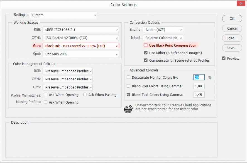The height and width of the screenshot is (163, 247).
Task: Enable Use Black Point Compensation
Action: [x=146, y=45]
